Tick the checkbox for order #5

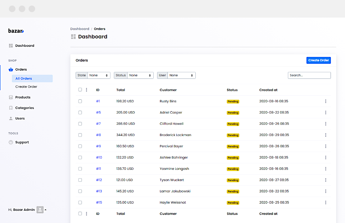(x=80, y=113)
